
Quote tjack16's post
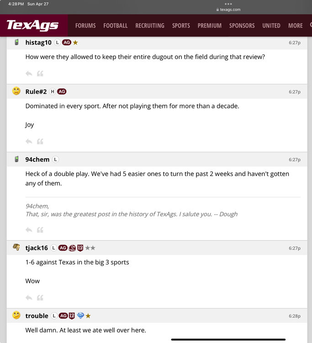pos(40,298)
